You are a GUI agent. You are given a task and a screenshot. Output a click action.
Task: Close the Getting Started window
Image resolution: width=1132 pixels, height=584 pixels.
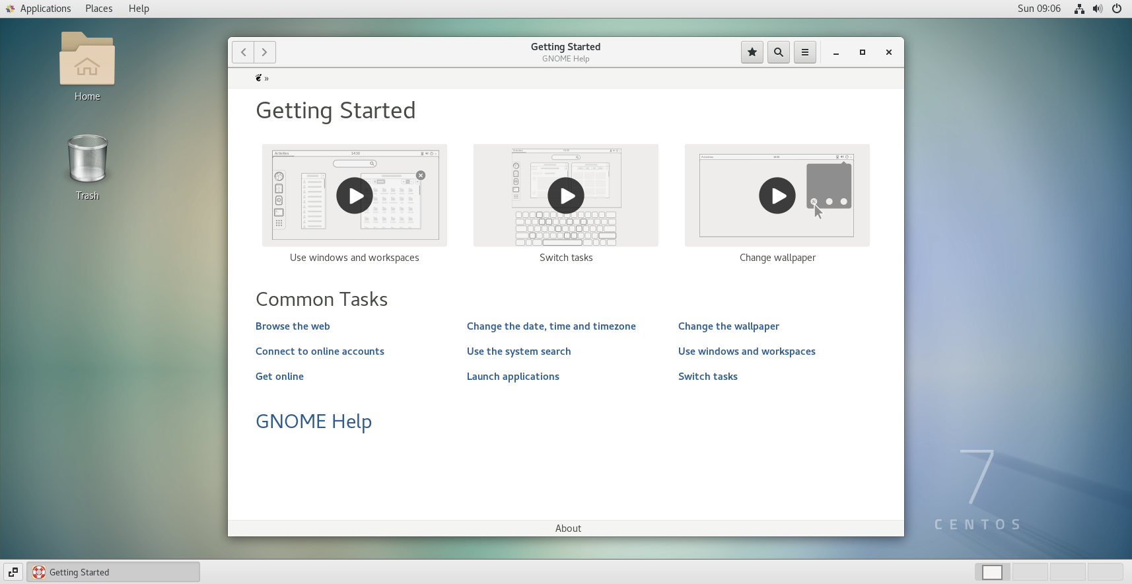(x=889, y=52)
